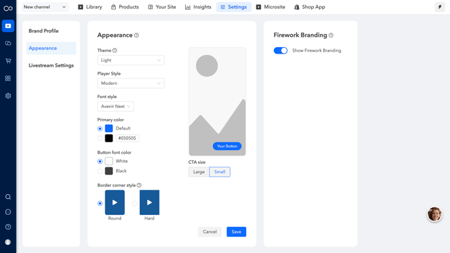Open the Font style Avenir Next dropdown
450x253 pixels.
pyautogui.click(x=116, y=107)
